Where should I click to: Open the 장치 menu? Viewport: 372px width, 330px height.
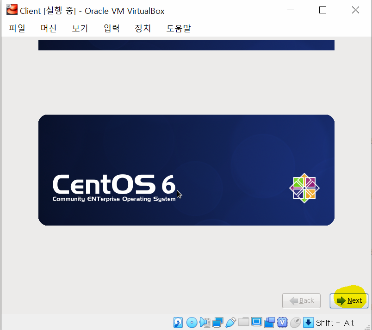tap(143, 29)
